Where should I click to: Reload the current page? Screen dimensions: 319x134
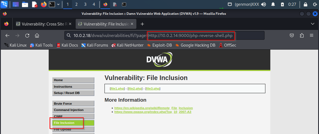[x=27, y=36]
